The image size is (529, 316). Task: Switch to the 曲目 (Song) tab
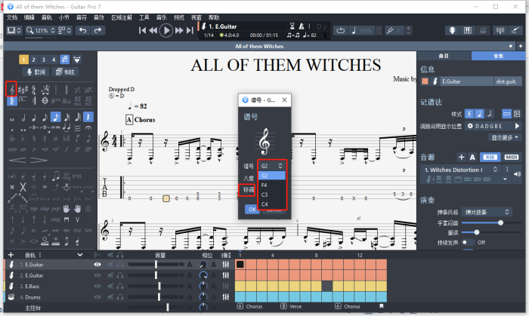[x=443, y=56]
